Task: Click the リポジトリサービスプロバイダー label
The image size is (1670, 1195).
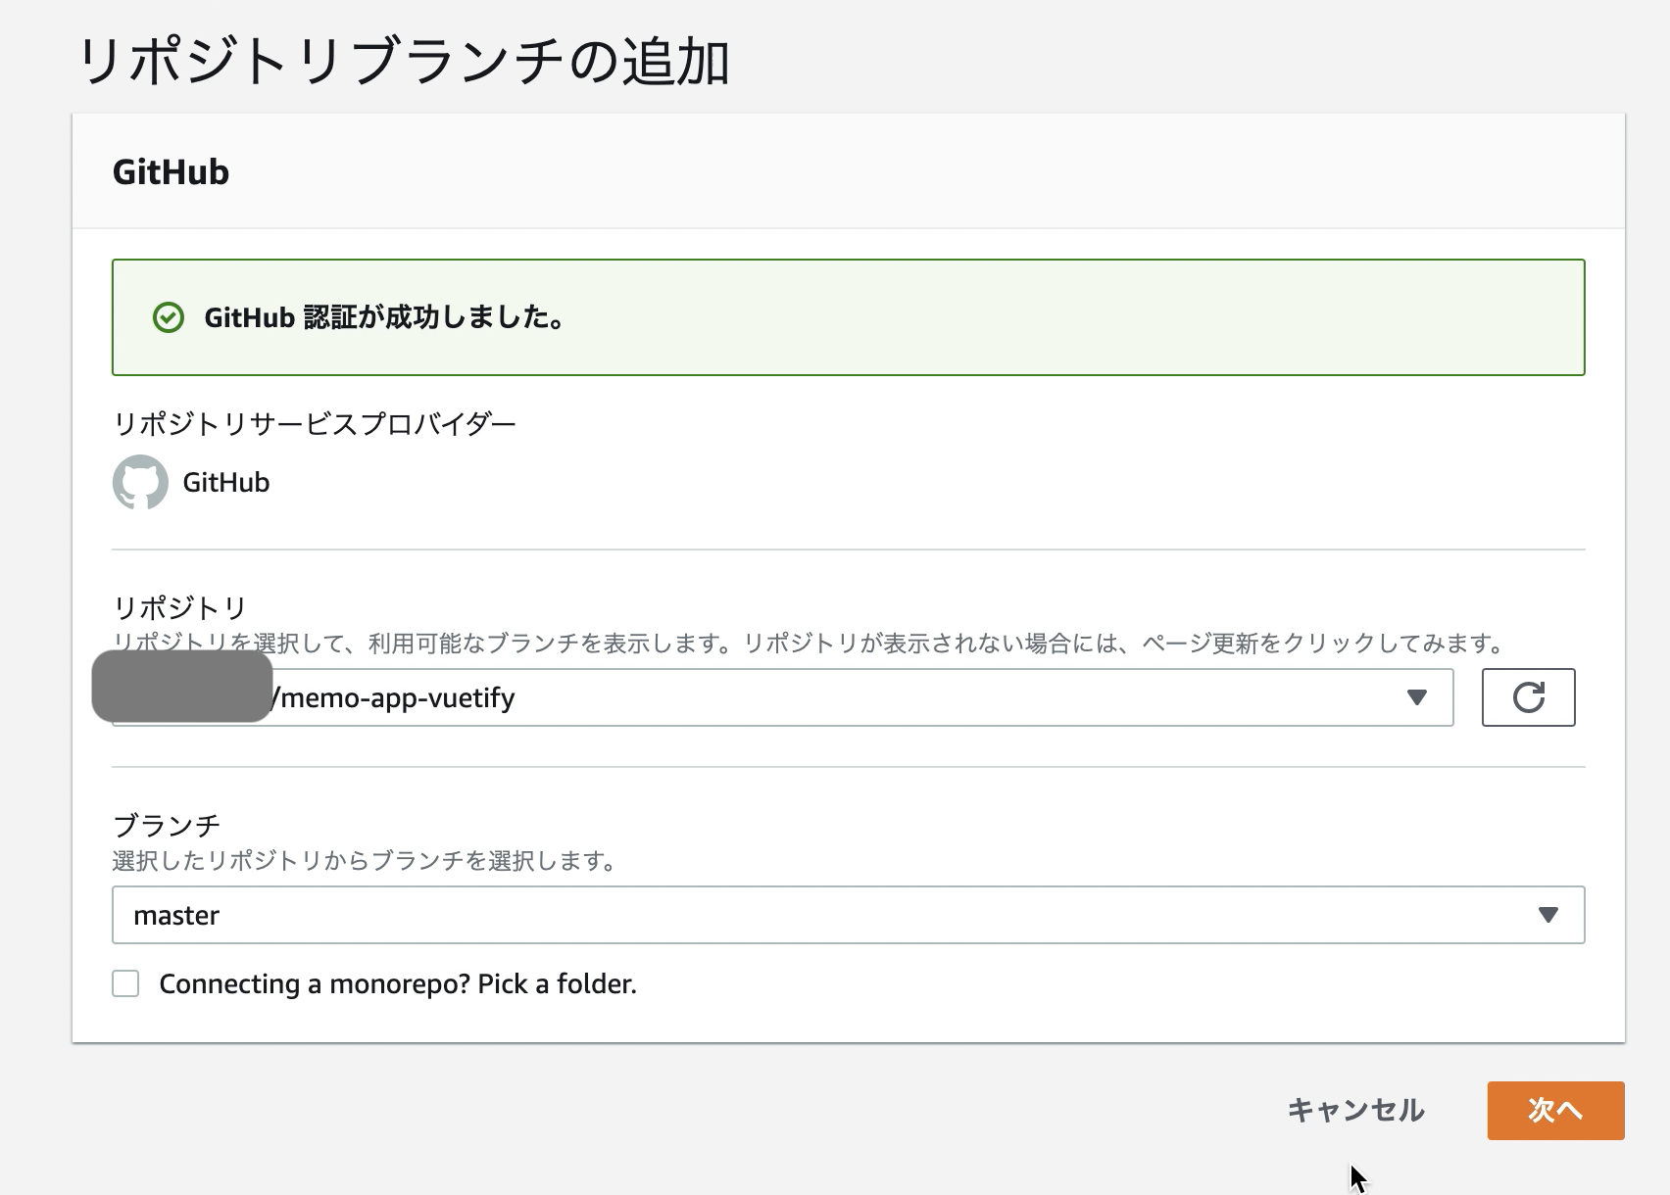Action: tap(315, 424)
